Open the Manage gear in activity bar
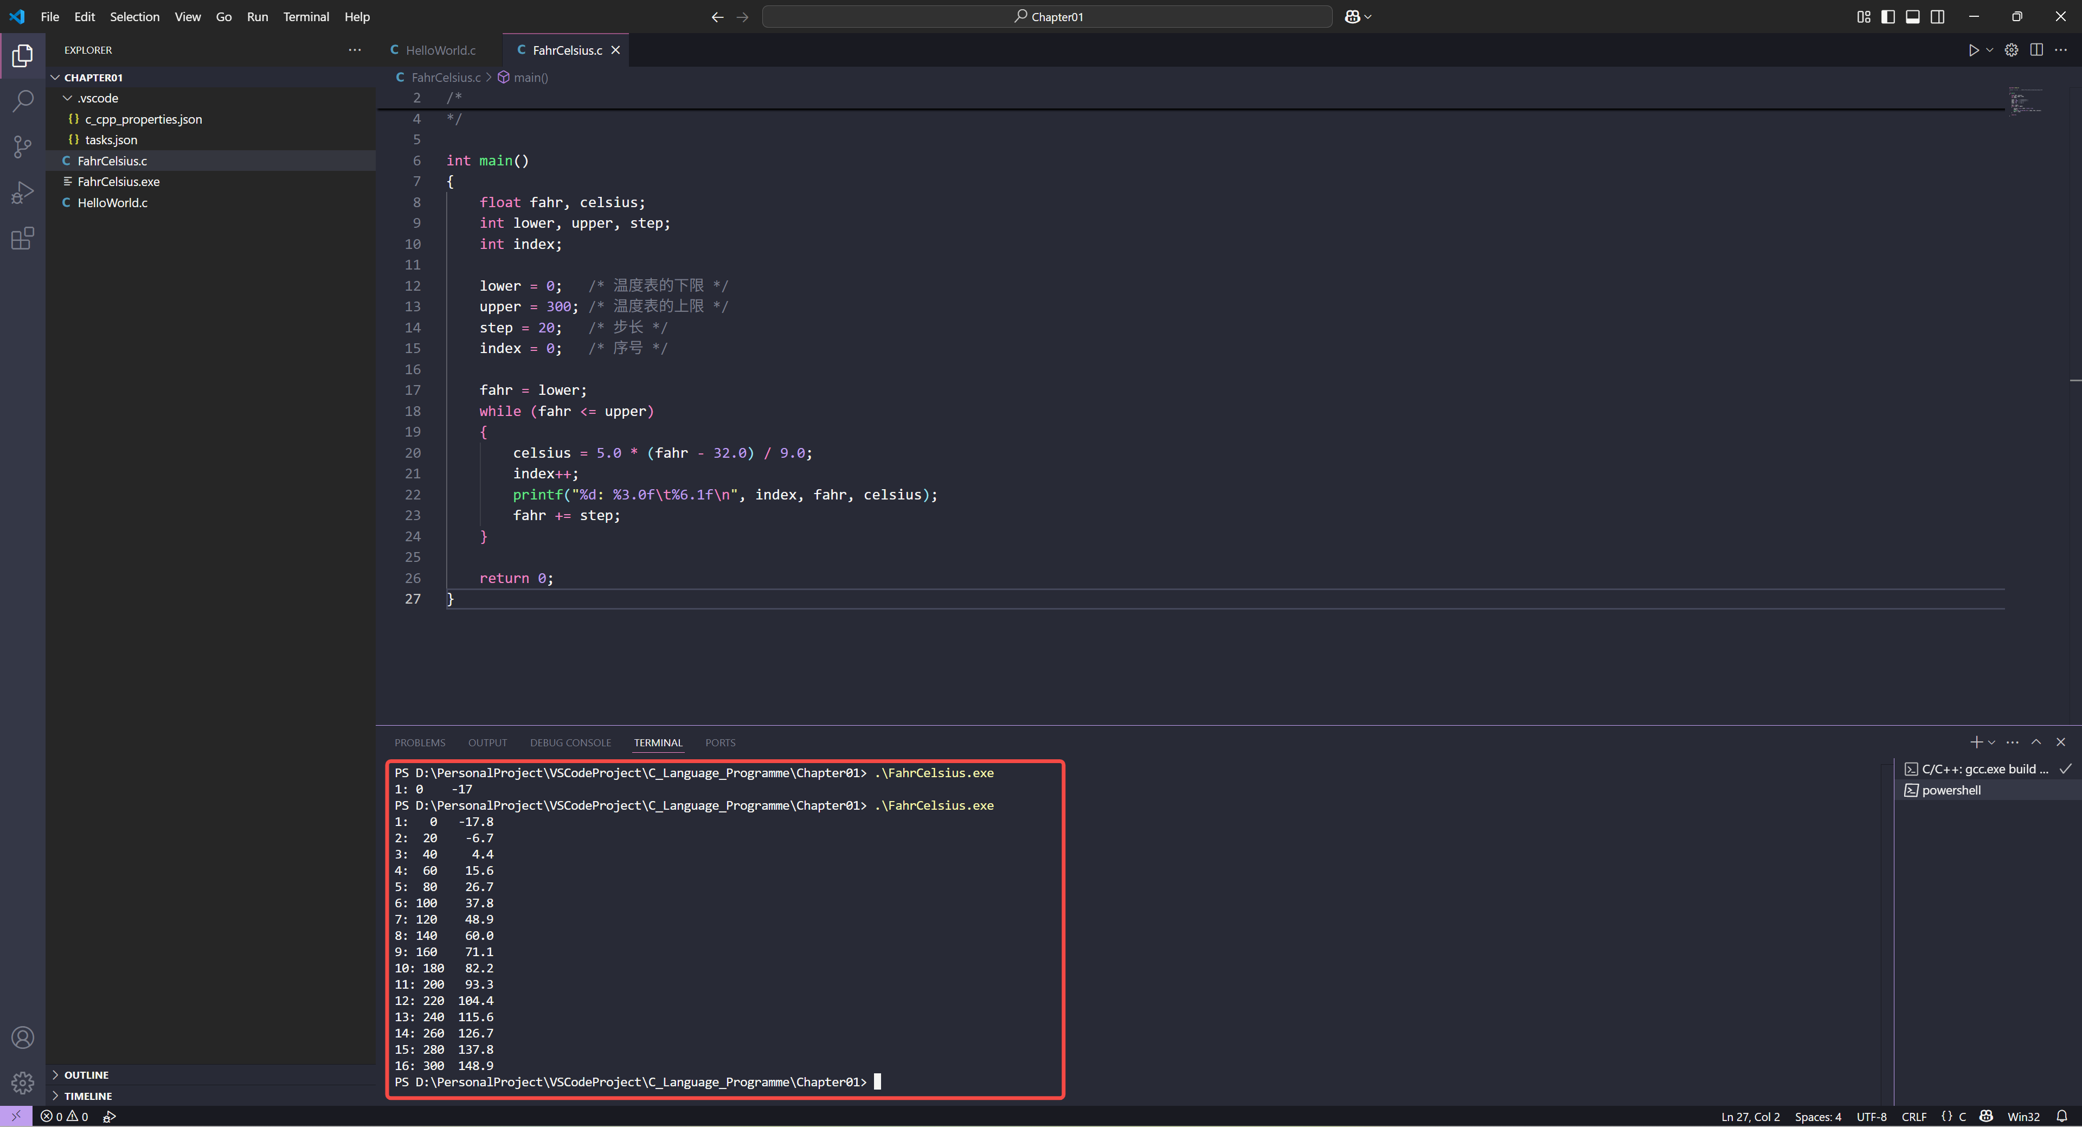2082x1127 pixels. click(23, 1082)
